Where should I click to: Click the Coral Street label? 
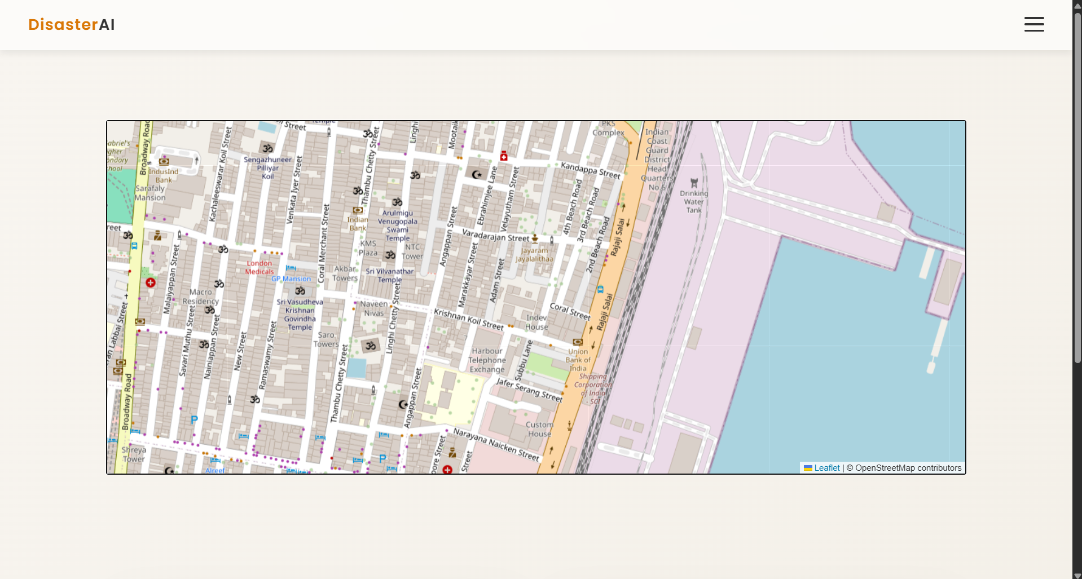(x=570, y=311)
